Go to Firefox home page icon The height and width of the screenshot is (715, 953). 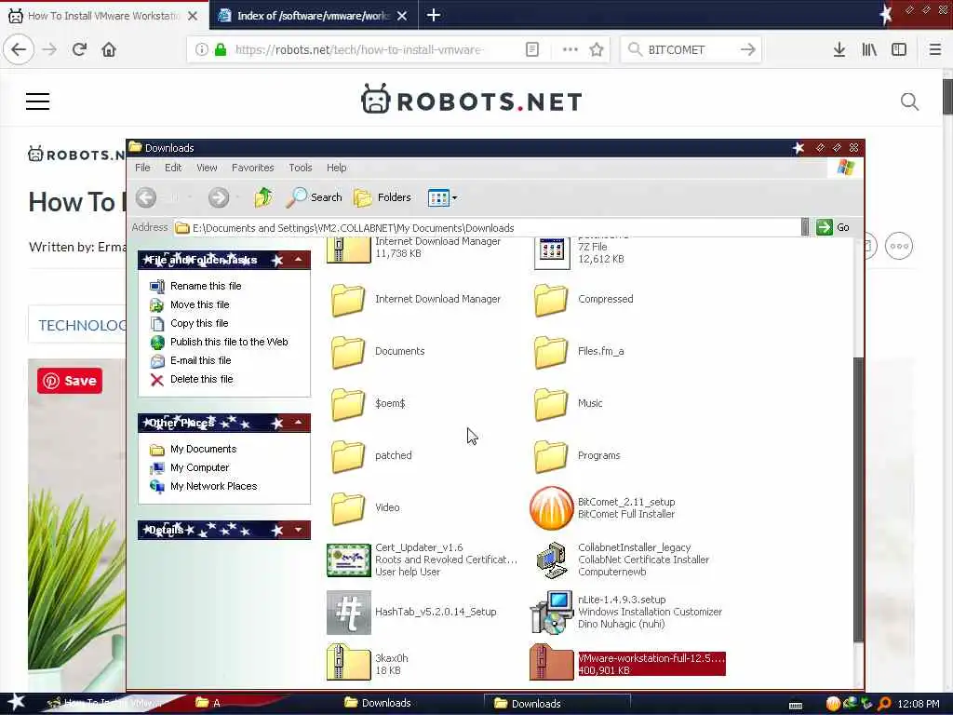pos(109,49)
